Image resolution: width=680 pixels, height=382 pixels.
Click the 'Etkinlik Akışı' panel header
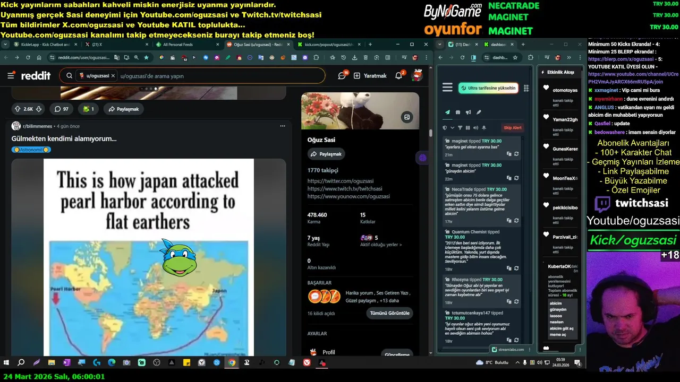(x=560, y=72)
